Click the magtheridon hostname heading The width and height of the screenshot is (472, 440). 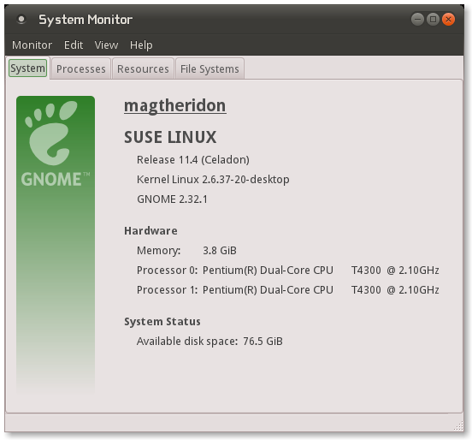(175, 105)
